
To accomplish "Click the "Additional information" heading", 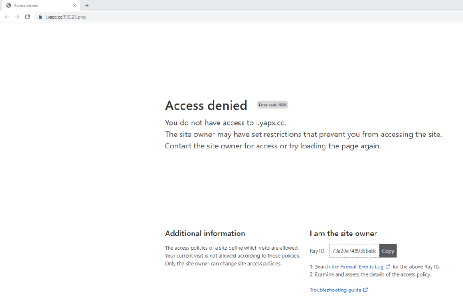I will [205, 234].
